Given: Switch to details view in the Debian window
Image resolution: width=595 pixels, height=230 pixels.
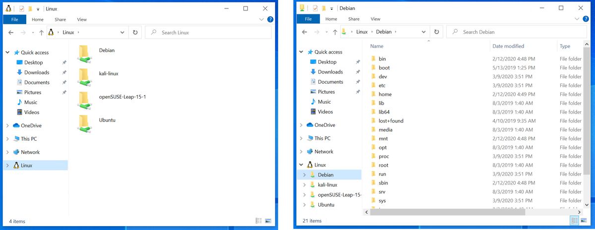Looking at the screenshot, I should click(575, 221).
